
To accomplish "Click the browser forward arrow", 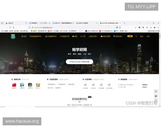I will coord(6,27).
